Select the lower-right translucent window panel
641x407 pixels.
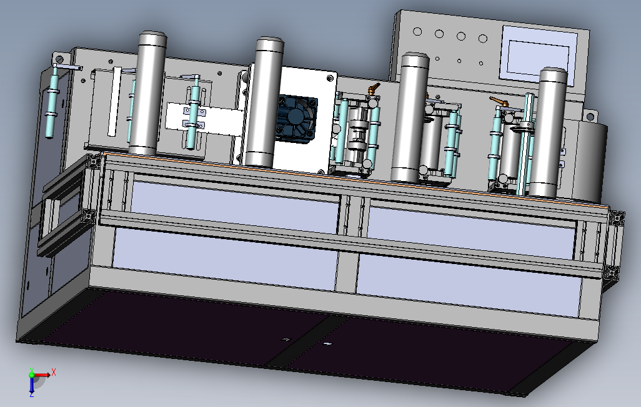click(469, 287)
